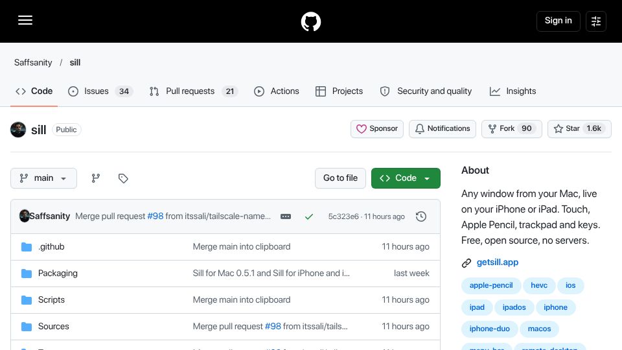
Task: Open the Saffsanity owner profile link
Action: click(x=33, y=63)
